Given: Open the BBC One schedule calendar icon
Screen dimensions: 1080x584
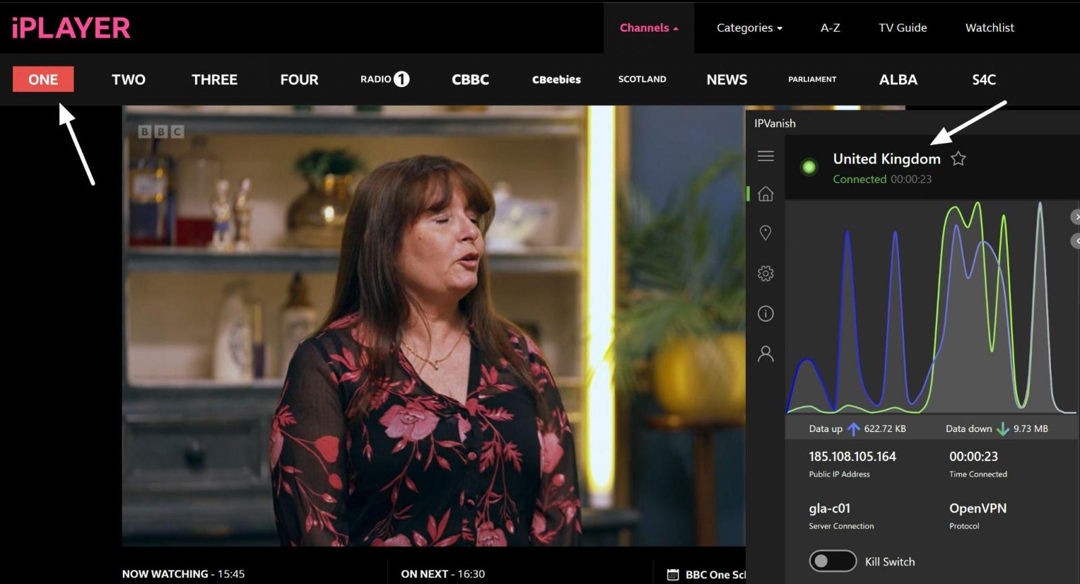Looking at the screenshot, I should tap(672, 575).
